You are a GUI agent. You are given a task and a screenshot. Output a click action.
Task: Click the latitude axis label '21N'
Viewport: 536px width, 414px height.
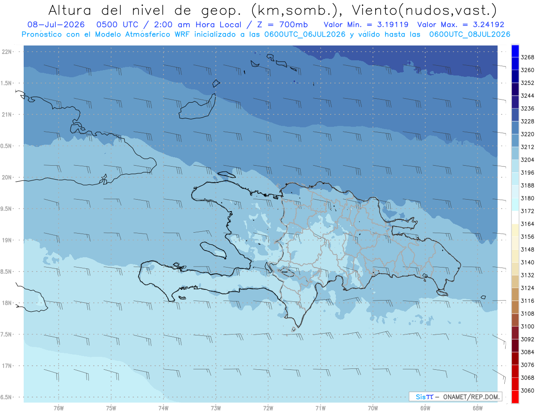[7, 115]
